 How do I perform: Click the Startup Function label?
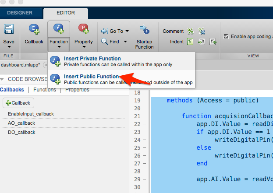click(x=145, y=44)
